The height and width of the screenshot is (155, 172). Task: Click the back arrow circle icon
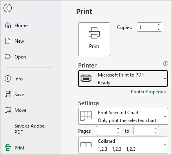(8, 8)
